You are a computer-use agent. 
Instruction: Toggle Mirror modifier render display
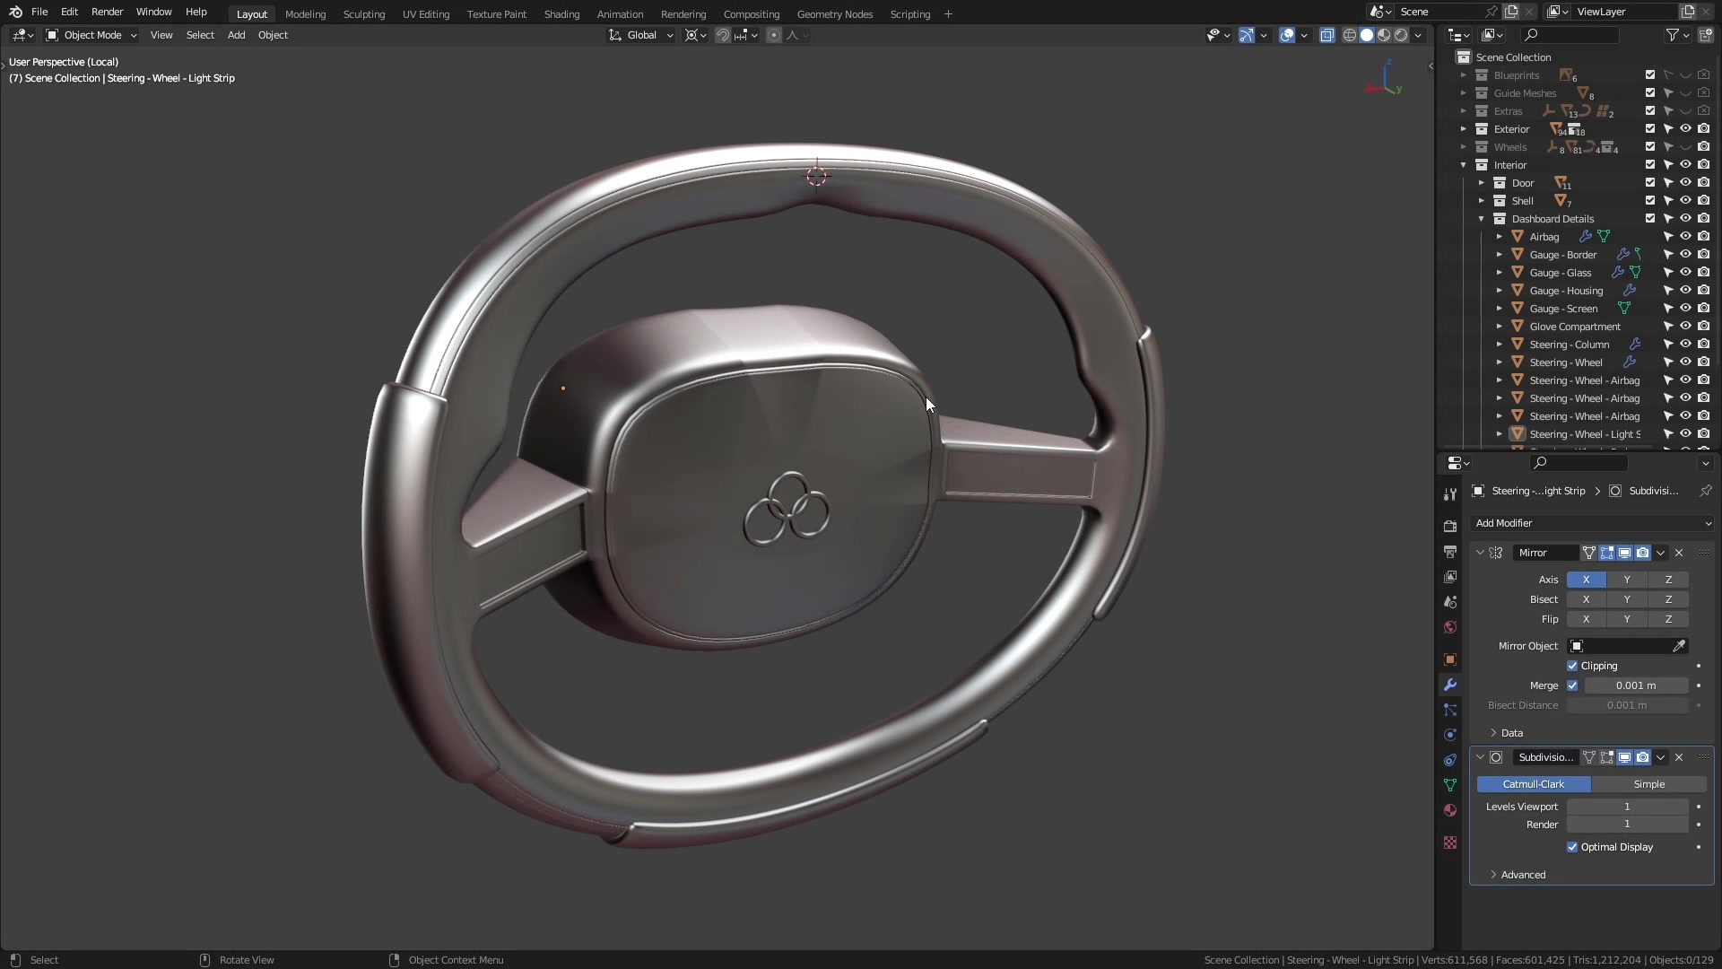click(x=1642, y=553)
